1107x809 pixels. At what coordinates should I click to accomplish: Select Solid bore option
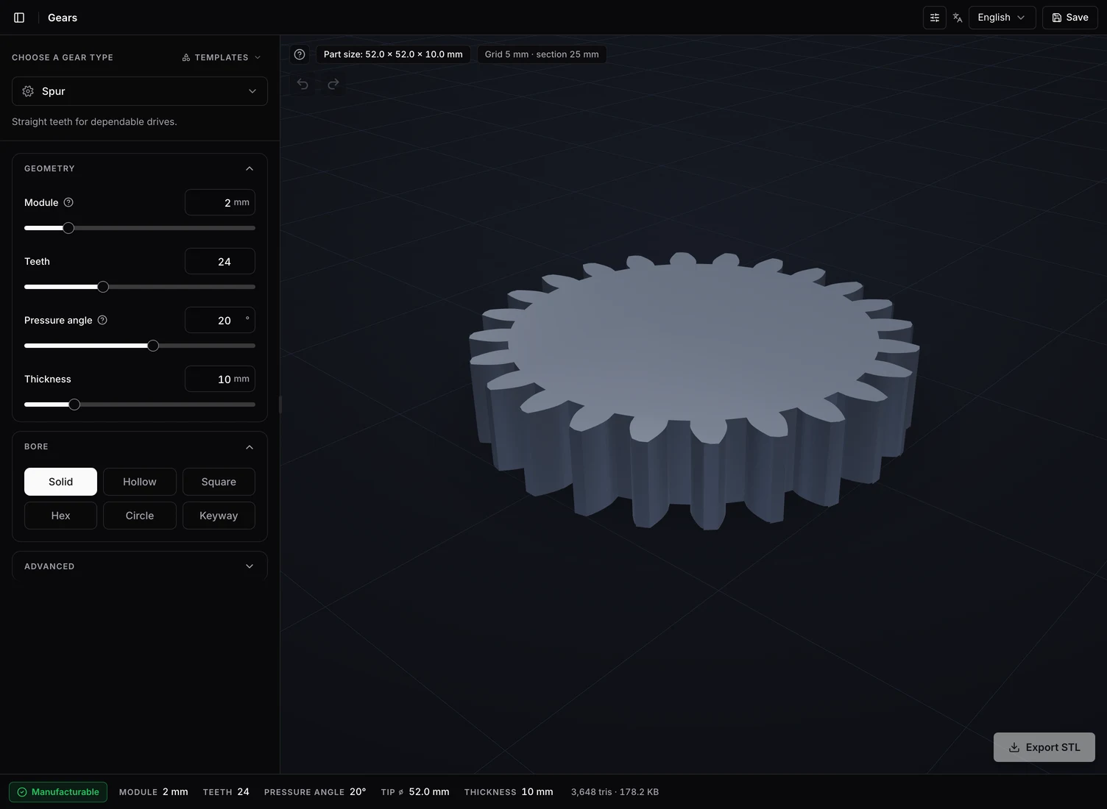pos(60,482)
